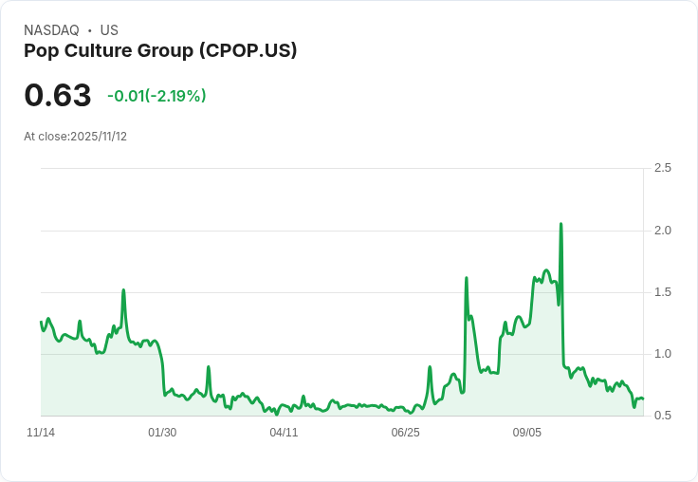Select the 04/11 date axis marker
The width and height of the screenshot is (698, 482).
point(284,433)
